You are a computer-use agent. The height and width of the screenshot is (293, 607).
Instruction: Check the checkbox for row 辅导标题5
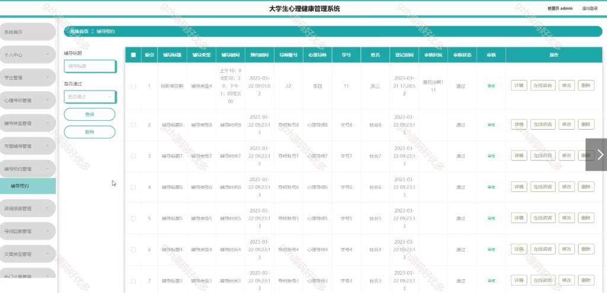[x=133, y=218]
